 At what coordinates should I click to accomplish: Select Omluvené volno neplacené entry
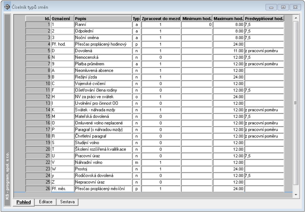point(103,123)
